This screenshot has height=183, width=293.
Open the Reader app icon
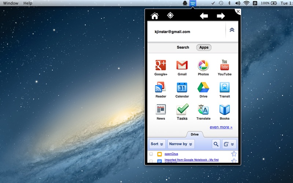(x=161, y=87)
